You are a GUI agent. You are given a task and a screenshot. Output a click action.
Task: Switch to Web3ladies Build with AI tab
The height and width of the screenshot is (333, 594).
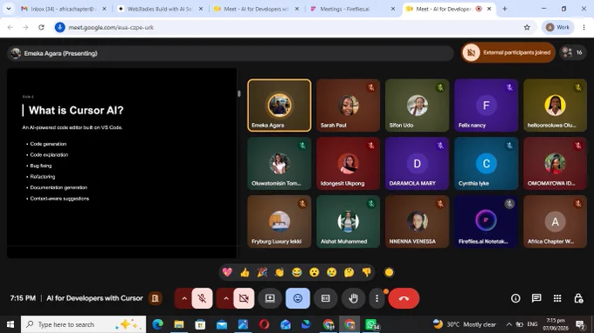pyautogui.click(x=159, y=9)
